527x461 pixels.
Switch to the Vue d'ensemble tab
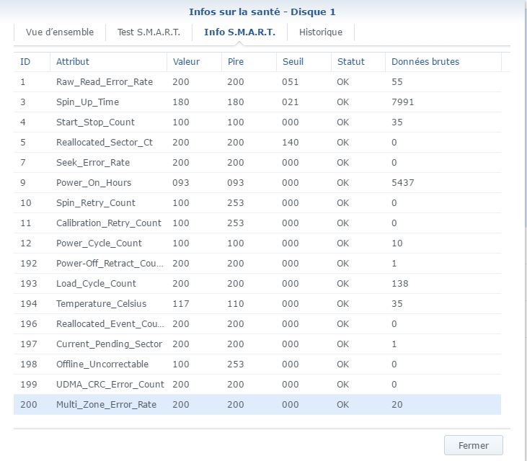point(60,32)
